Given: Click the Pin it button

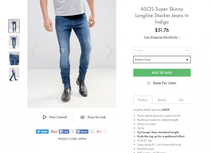Looking at the screenshot, I should coord(54,131).
